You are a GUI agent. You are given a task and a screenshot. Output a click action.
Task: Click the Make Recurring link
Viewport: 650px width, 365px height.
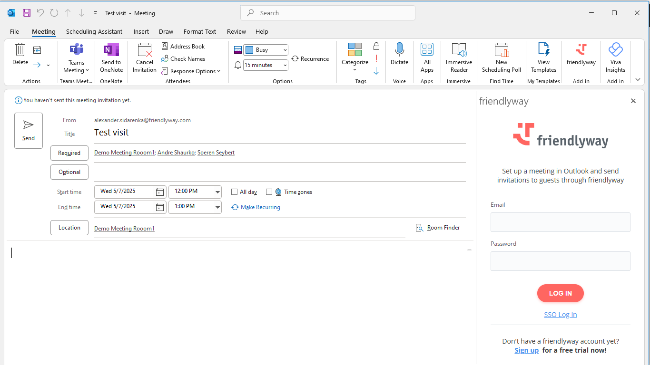coord(256,207)
